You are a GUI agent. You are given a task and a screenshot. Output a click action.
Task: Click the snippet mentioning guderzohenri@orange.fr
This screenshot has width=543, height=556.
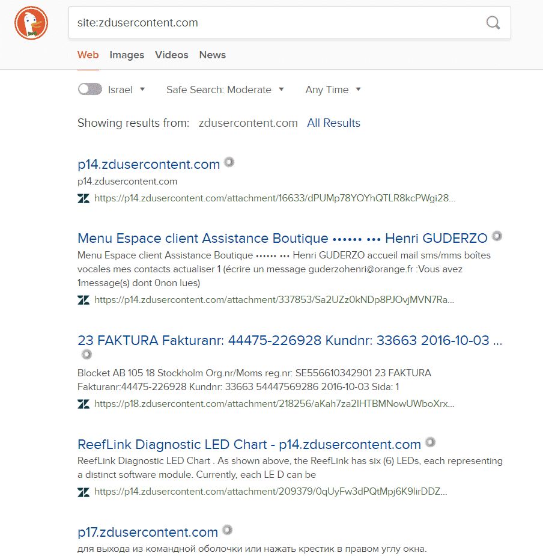(x=284, y=269)
